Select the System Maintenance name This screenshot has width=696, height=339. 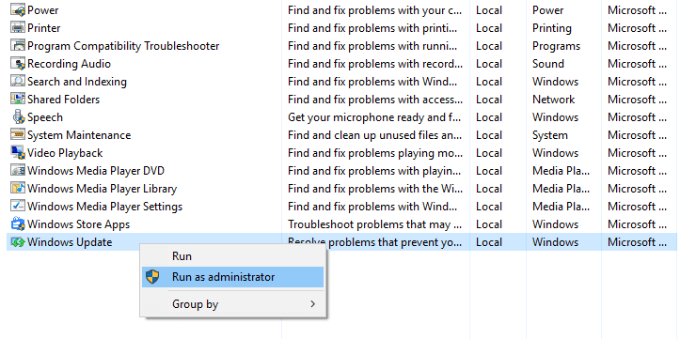79,134
